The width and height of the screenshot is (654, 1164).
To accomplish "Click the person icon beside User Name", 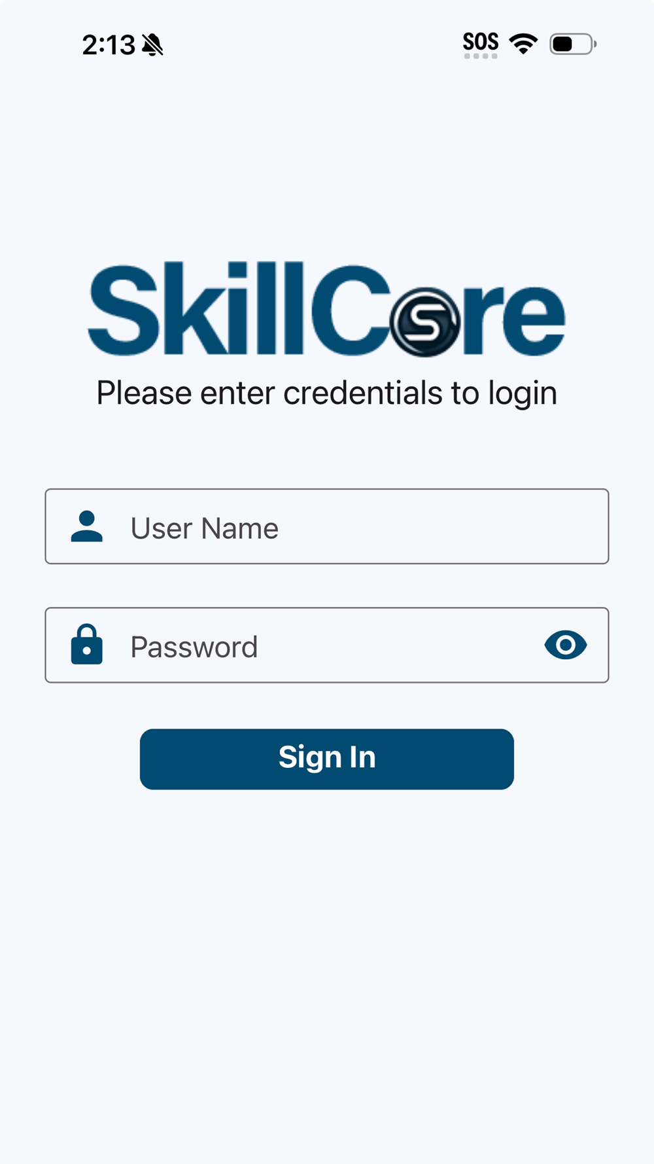I will click(x=87, y=526).
